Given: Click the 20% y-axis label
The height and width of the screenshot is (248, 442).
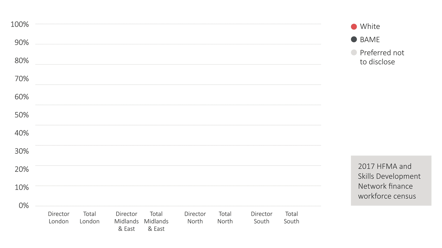Looking at the screenshot, I should (x=22, y=169).
